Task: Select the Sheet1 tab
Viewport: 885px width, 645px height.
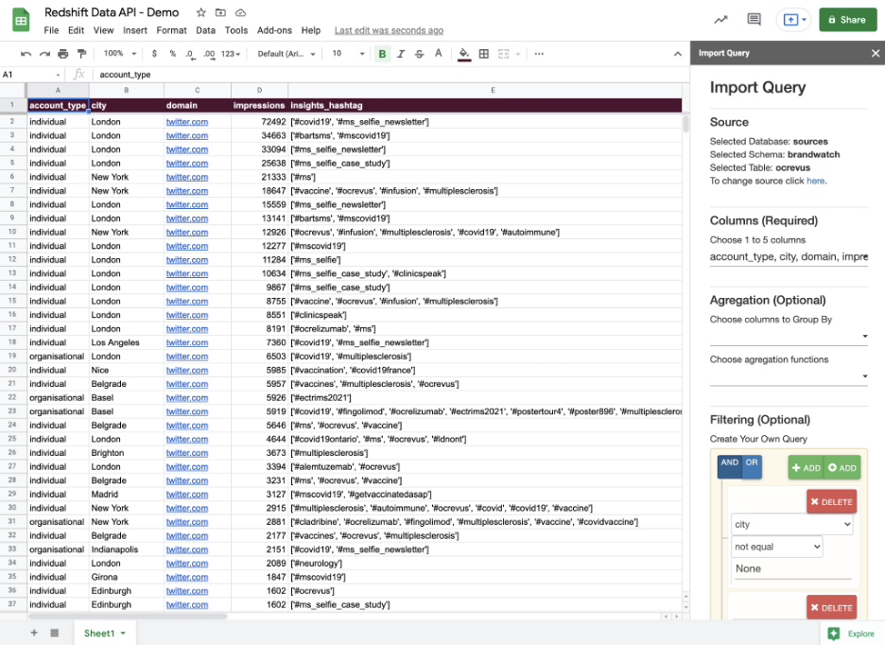Action: pos(104,633)
